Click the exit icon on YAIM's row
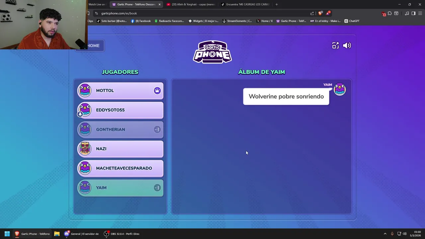 click(x=157, y=188)
